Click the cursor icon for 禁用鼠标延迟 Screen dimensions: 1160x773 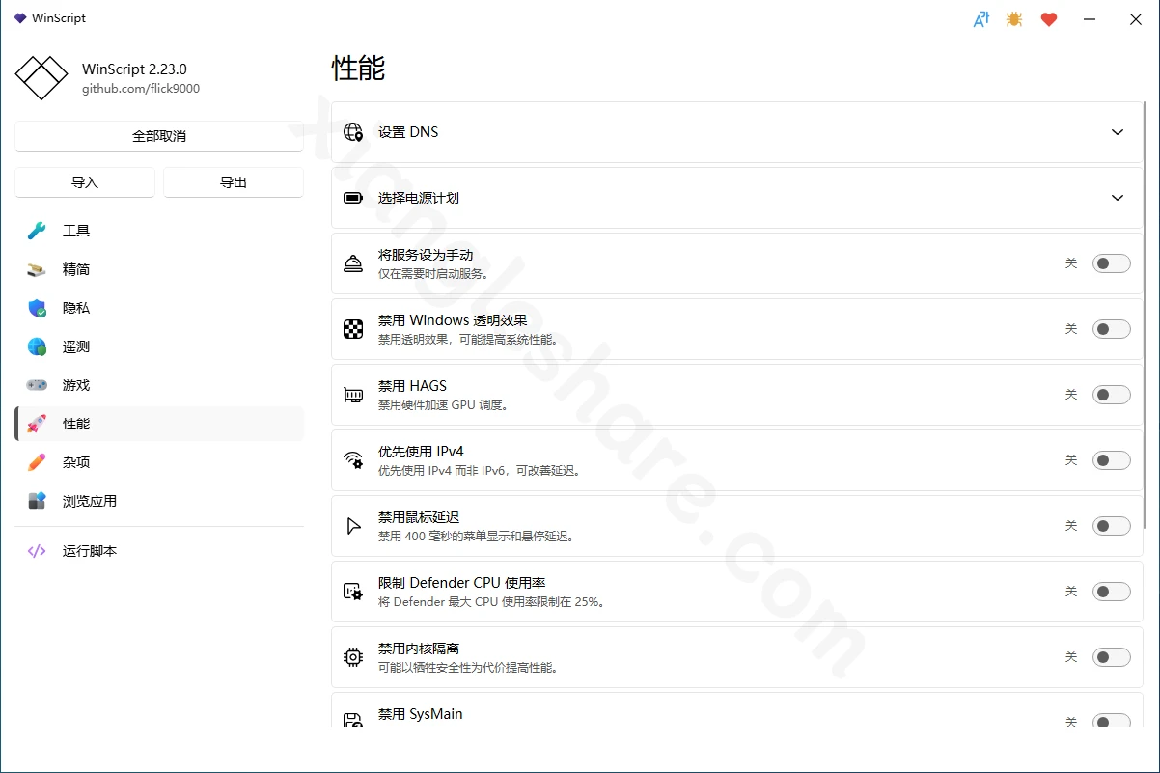[x=353, y=526]
